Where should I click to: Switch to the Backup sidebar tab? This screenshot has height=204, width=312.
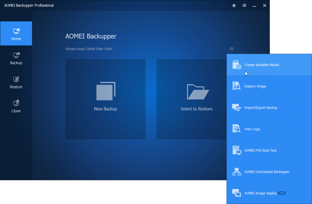click(16, 58)
